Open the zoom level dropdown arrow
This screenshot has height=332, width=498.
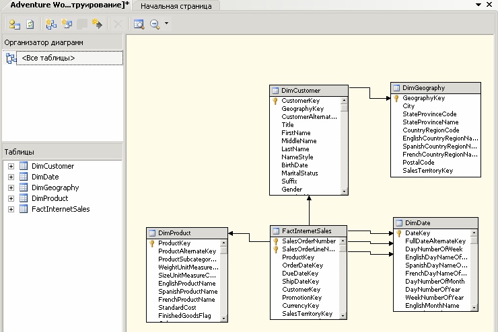[166, 23]
